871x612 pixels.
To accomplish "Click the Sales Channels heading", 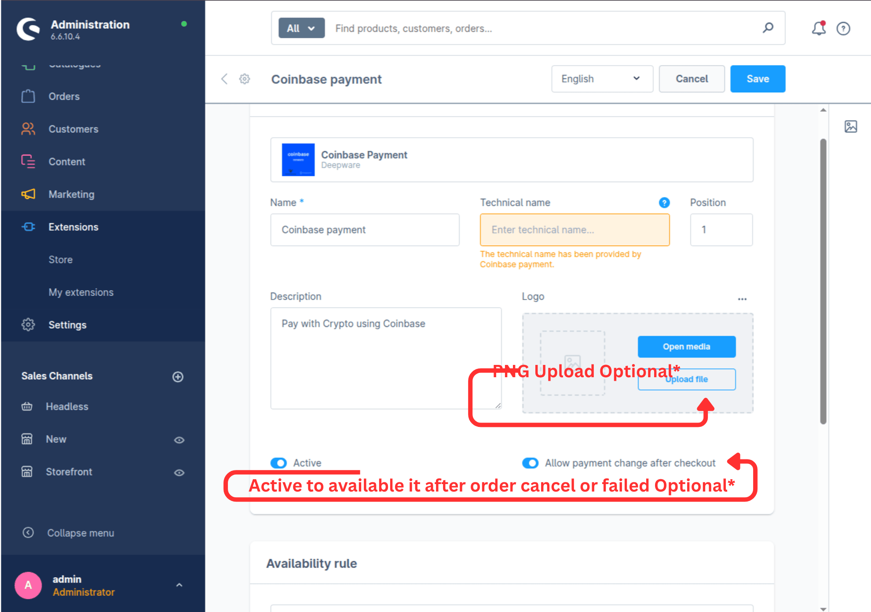I will [x=57, y=376].
